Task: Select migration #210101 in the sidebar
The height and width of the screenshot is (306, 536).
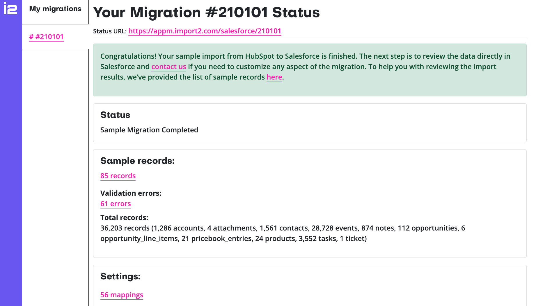Action: click(x=46, y=37)
